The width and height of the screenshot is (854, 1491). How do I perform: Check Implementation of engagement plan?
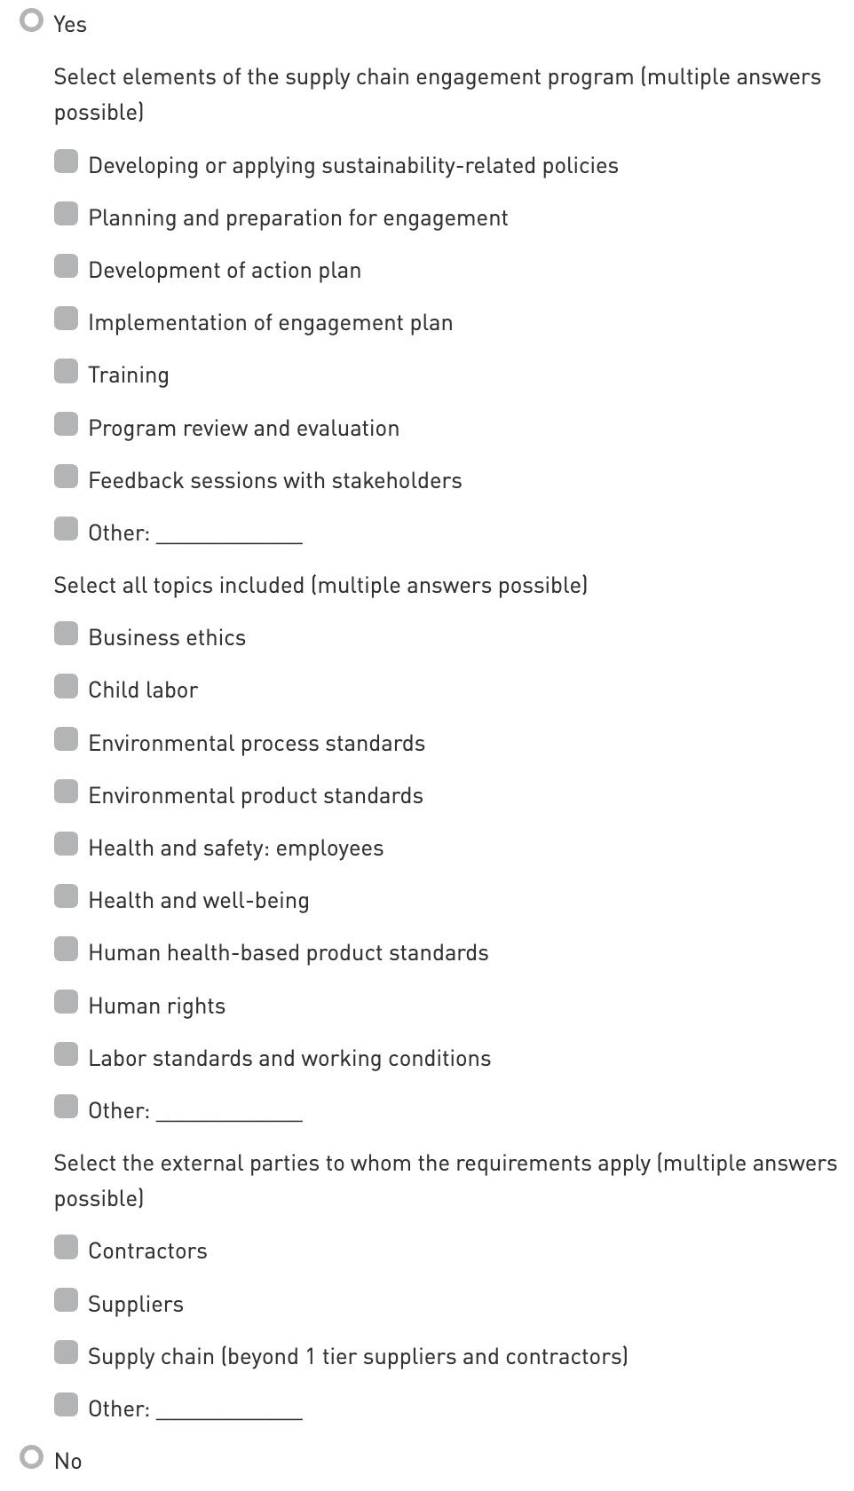click(67, 319)
